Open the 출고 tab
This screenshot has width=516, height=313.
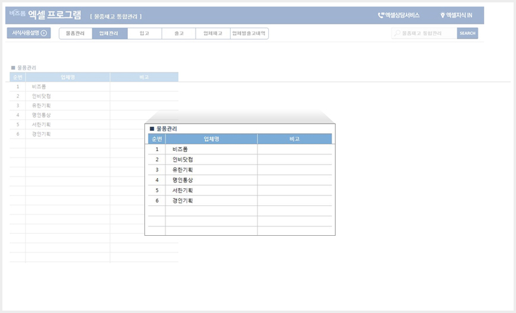click(179, 33)
